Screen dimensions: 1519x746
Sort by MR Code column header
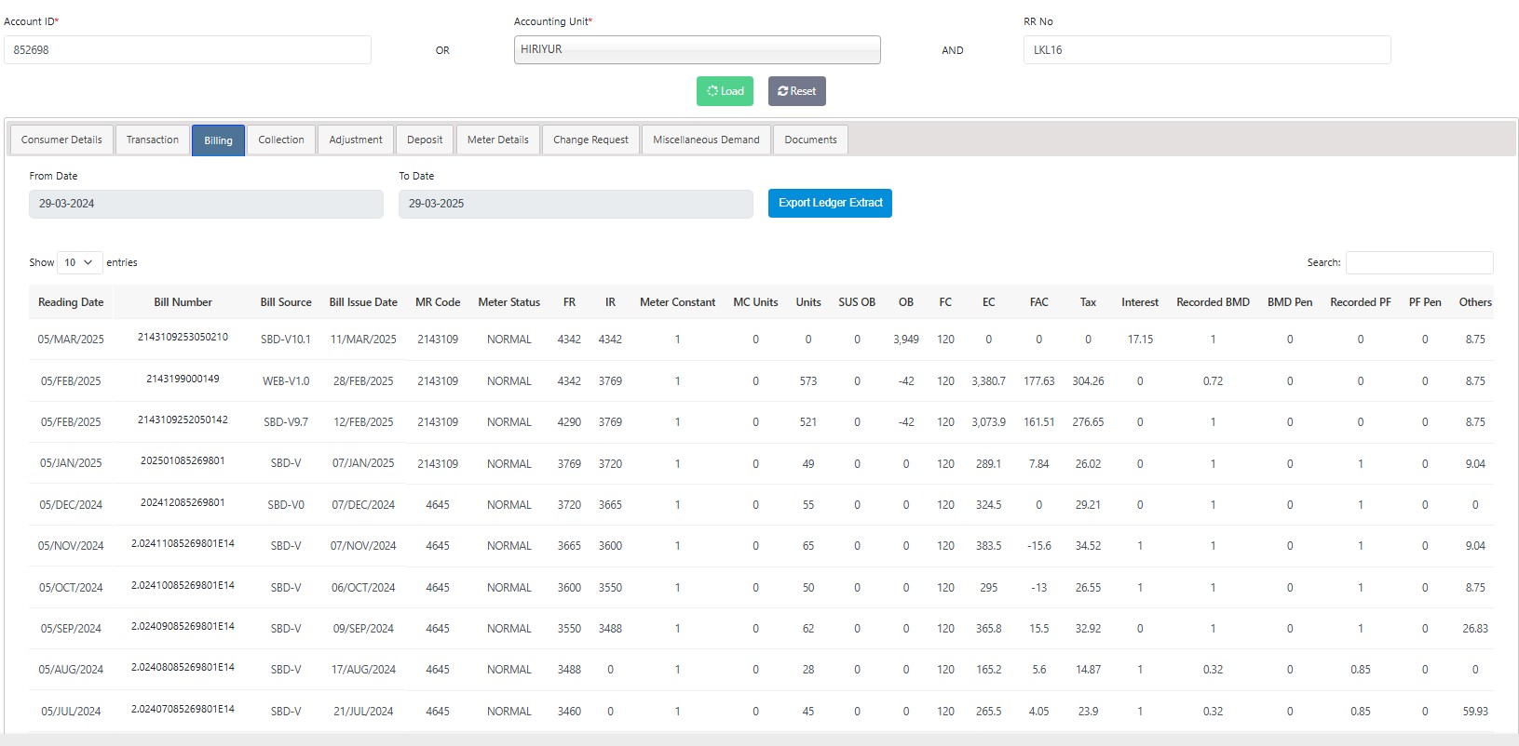coord(438,302)
